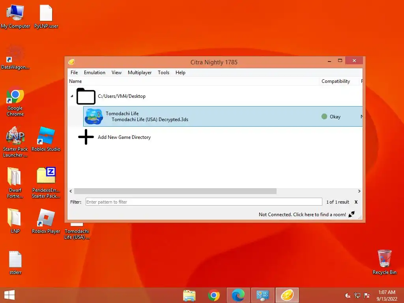Click Add New Game Directory label
The image size is (404, 303).
[x=124, y=137]
